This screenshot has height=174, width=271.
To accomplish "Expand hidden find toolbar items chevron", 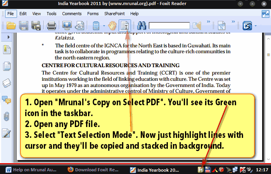I will 209,21.
